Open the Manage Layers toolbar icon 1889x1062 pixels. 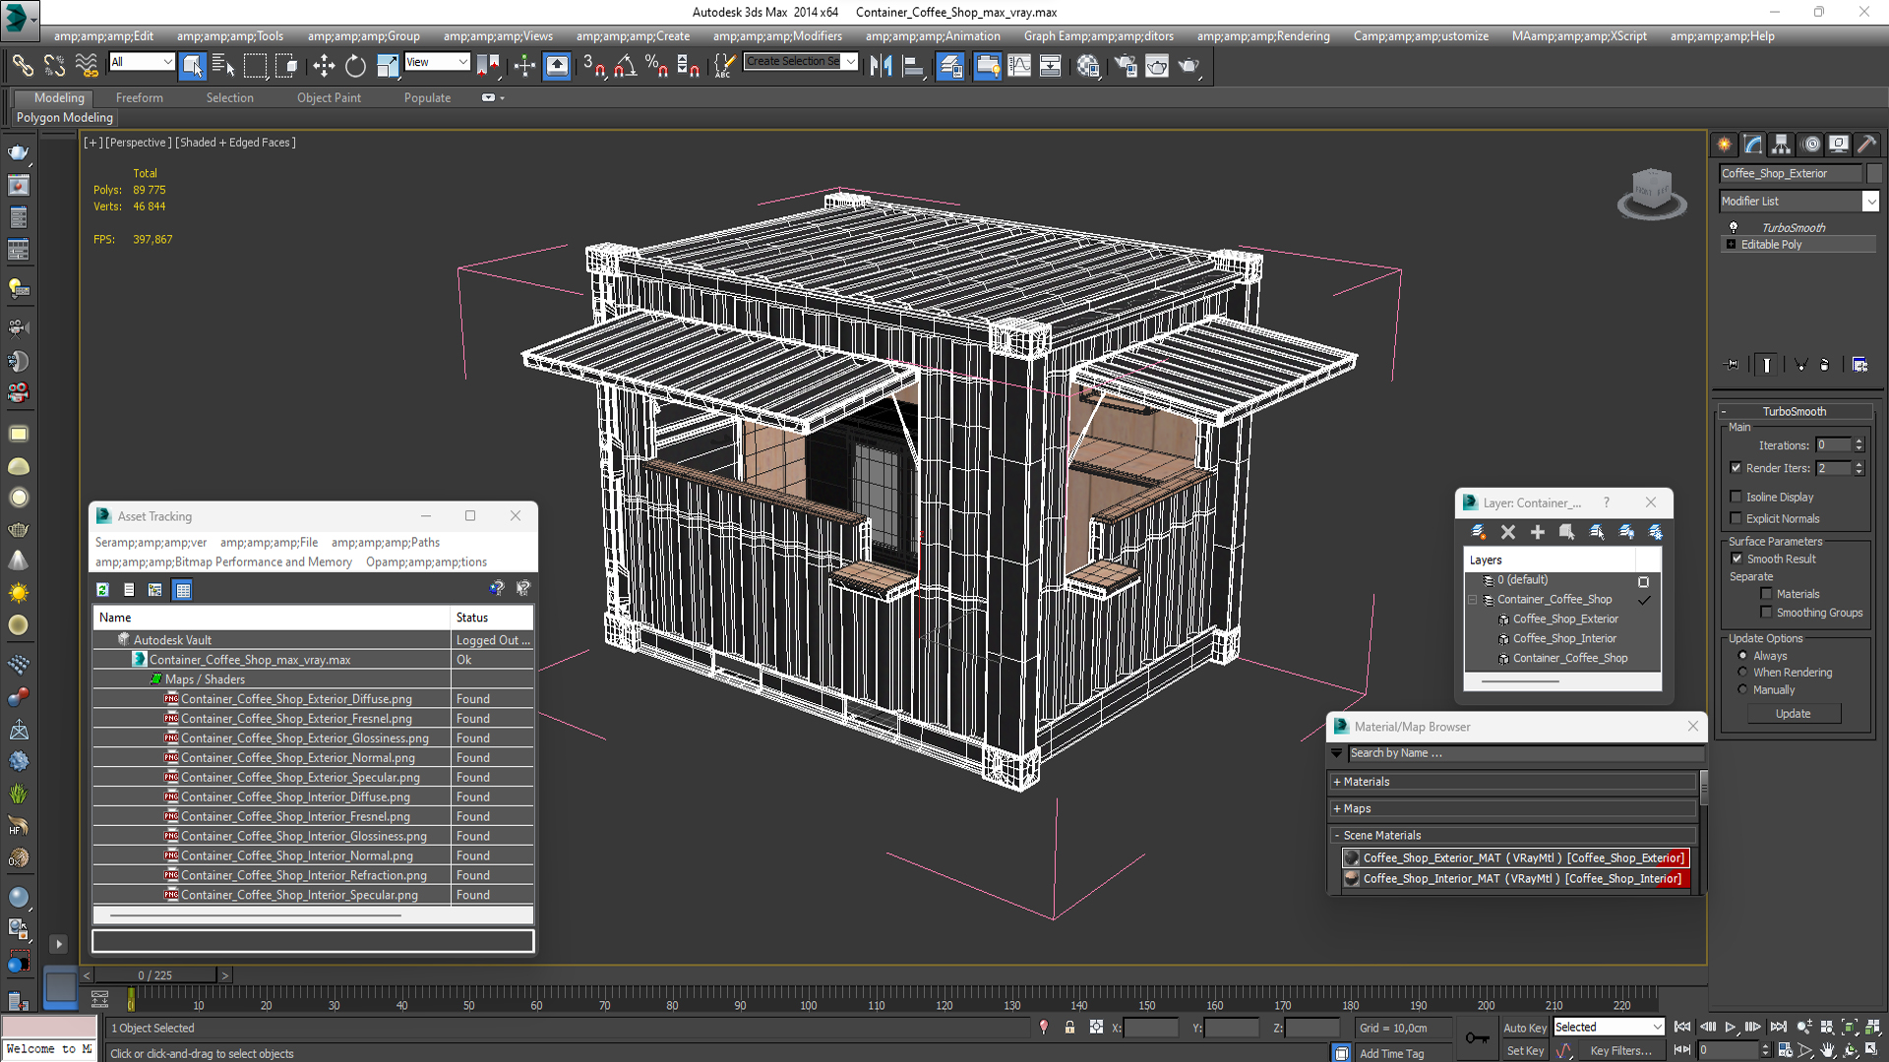pyautogui.click(x=950, y=66)
